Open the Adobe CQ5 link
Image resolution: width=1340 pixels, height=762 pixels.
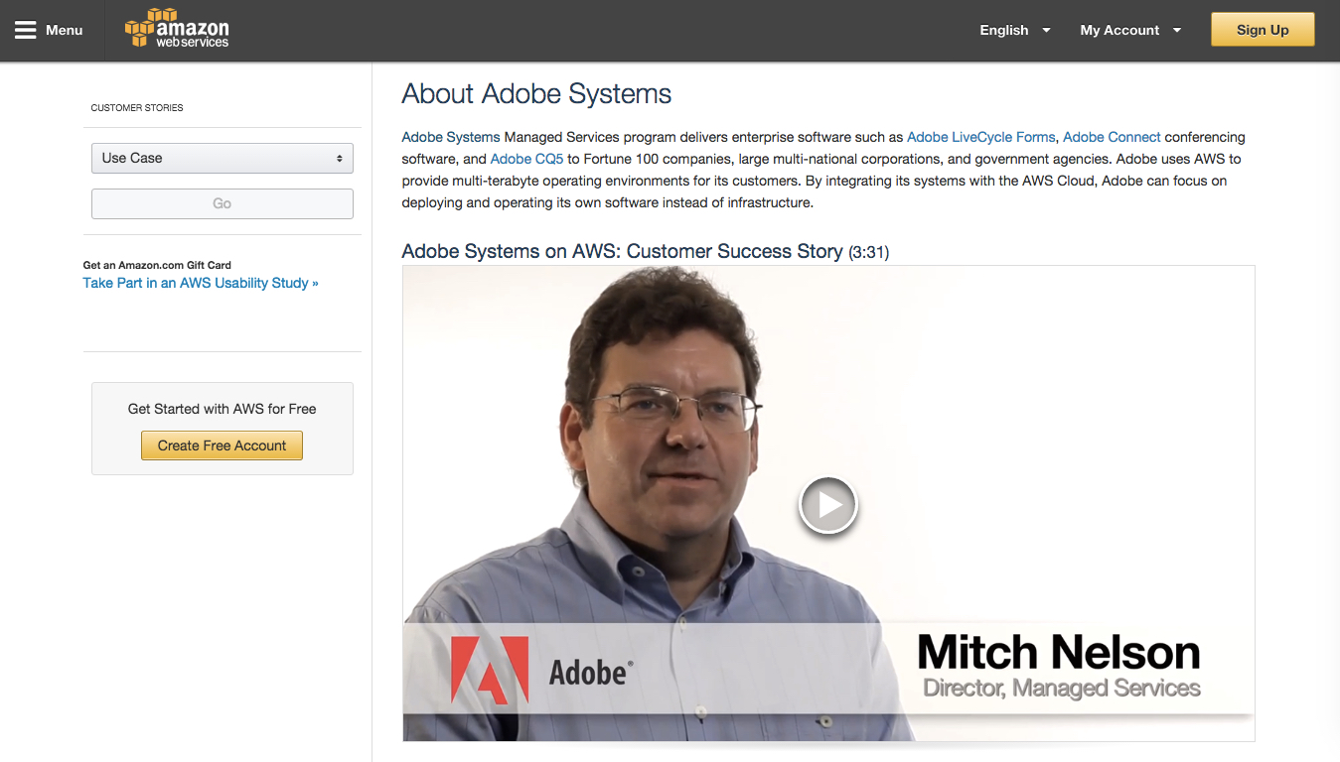(526, 159)
